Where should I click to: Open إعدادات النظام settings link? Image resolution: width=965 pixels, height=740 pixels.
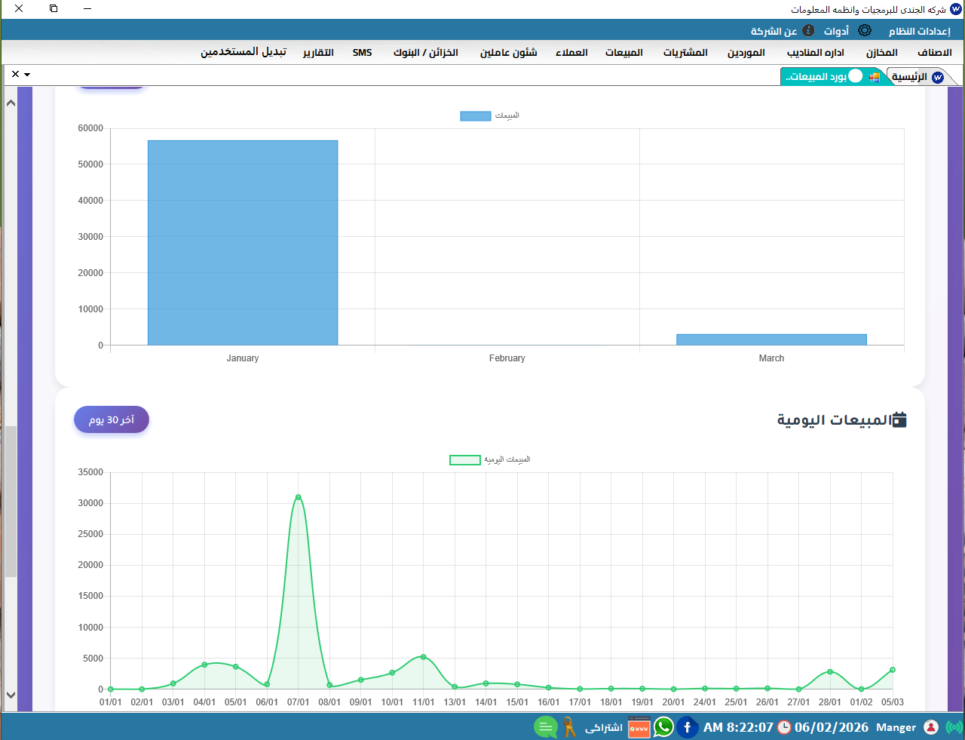pyautogui.click(x=919, y=31)
